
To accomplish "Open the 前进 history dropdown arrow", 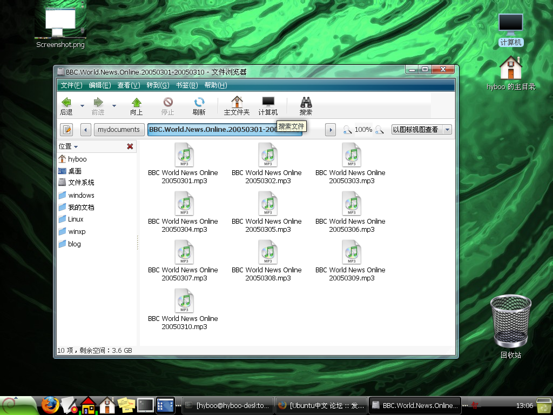I will click(x=114, y=105).
